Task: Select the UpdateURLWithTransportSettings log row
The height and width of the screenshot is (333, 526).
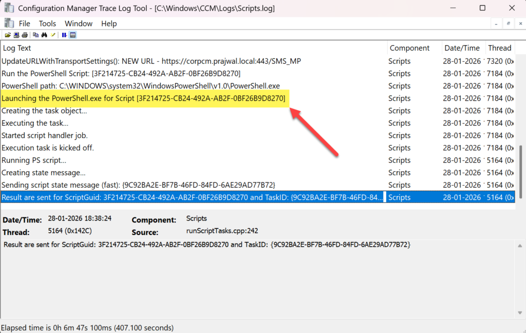Action: (258, 61)
